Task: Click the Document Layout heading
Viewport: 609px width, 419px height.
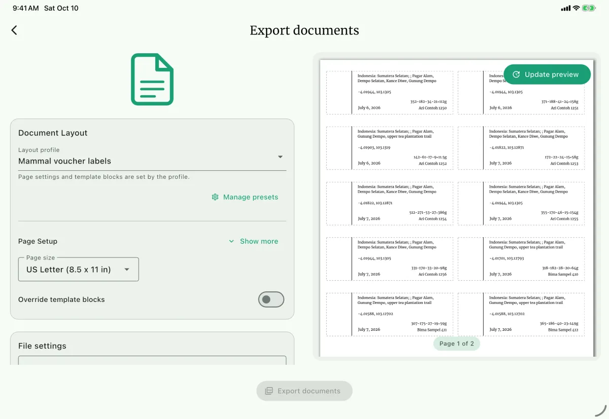Action: coord(53,133)
